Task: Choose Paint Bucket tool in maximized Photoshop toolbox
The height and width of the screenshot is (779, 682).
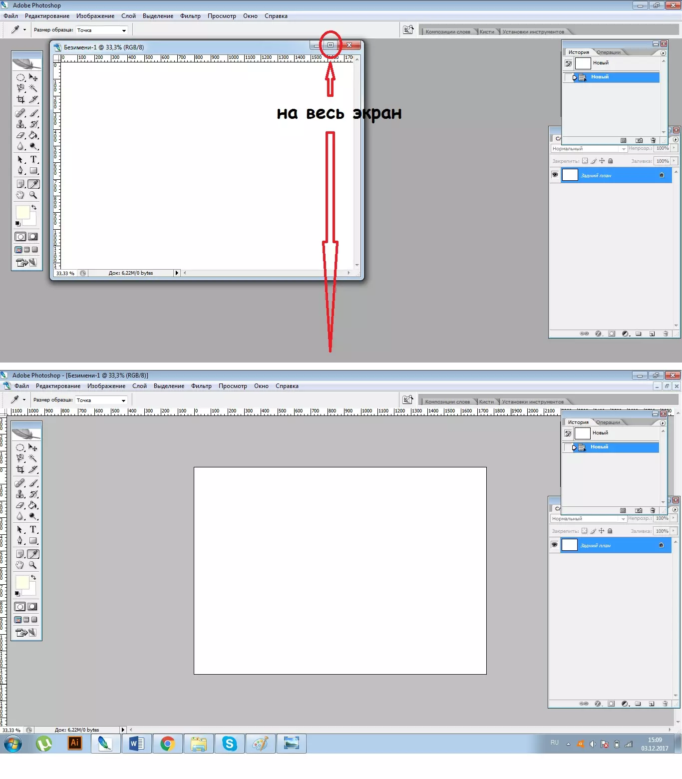Action: pyautogui.click(x=33, y=505)
